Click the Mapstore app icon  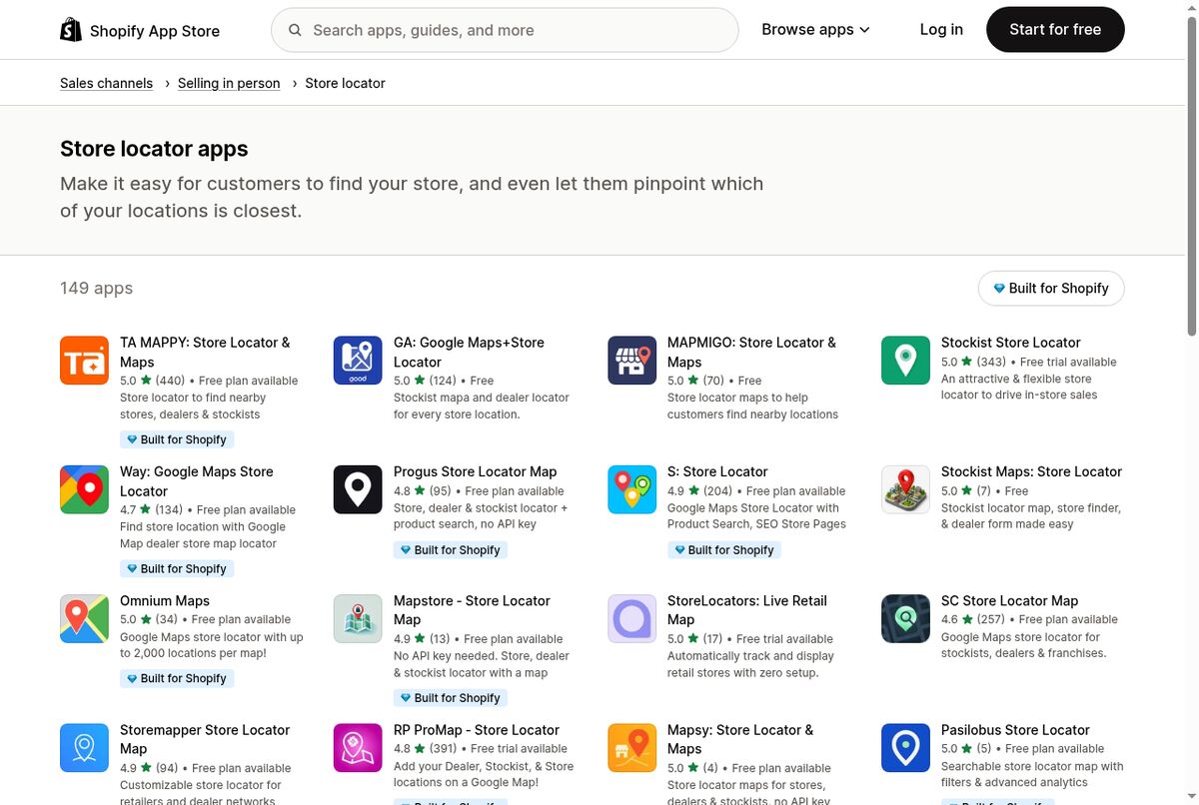tap(358, 619)
